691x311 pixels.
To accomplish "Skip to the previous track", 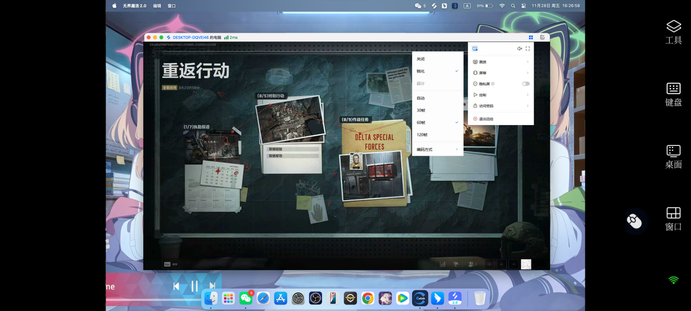I will [x=176, y=286].
